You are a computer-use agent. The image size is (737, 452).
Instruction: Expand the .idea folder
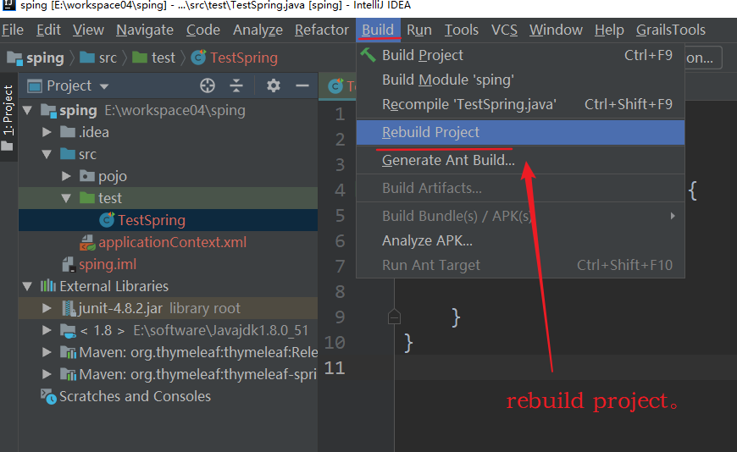47,132
